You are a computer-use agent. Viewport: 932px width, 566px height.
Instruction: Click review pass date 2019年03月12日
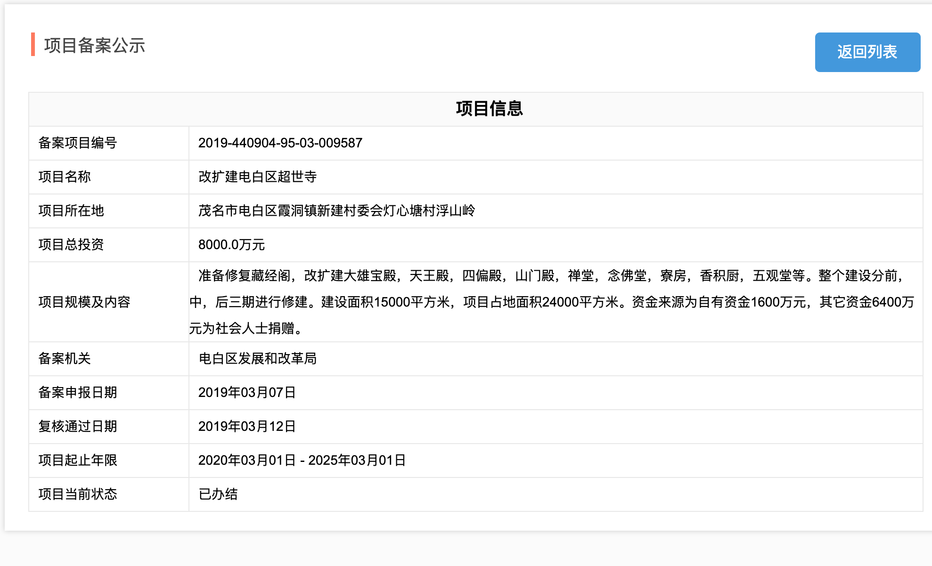[x=247, y=427]
